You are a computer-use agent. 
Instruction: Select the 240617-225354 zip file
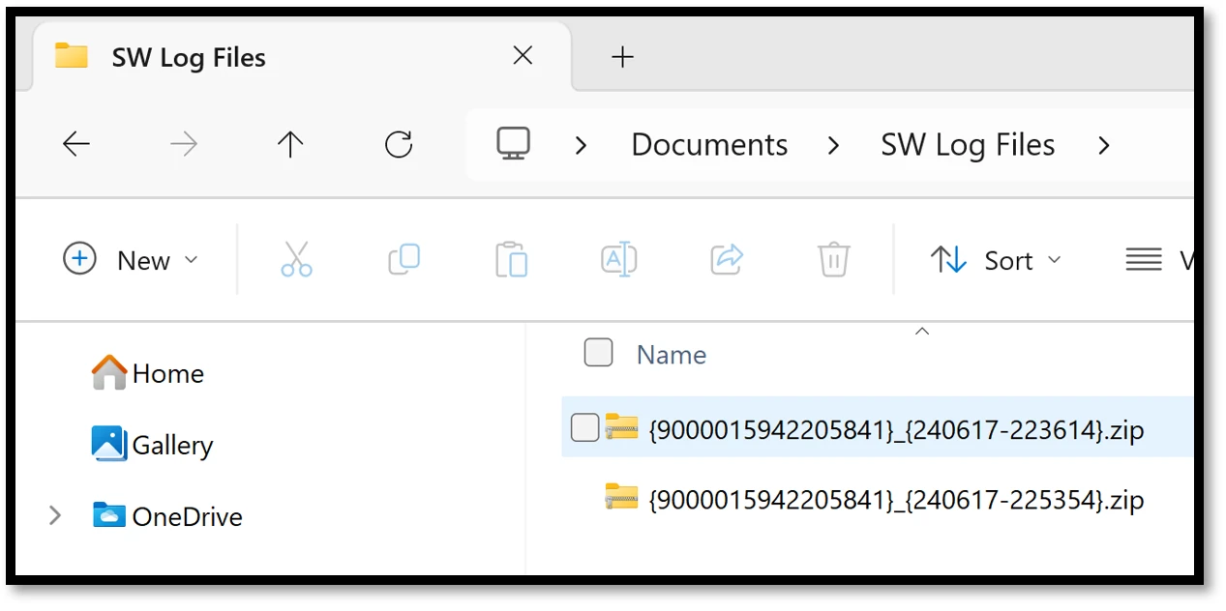click(x=896, y=500)
